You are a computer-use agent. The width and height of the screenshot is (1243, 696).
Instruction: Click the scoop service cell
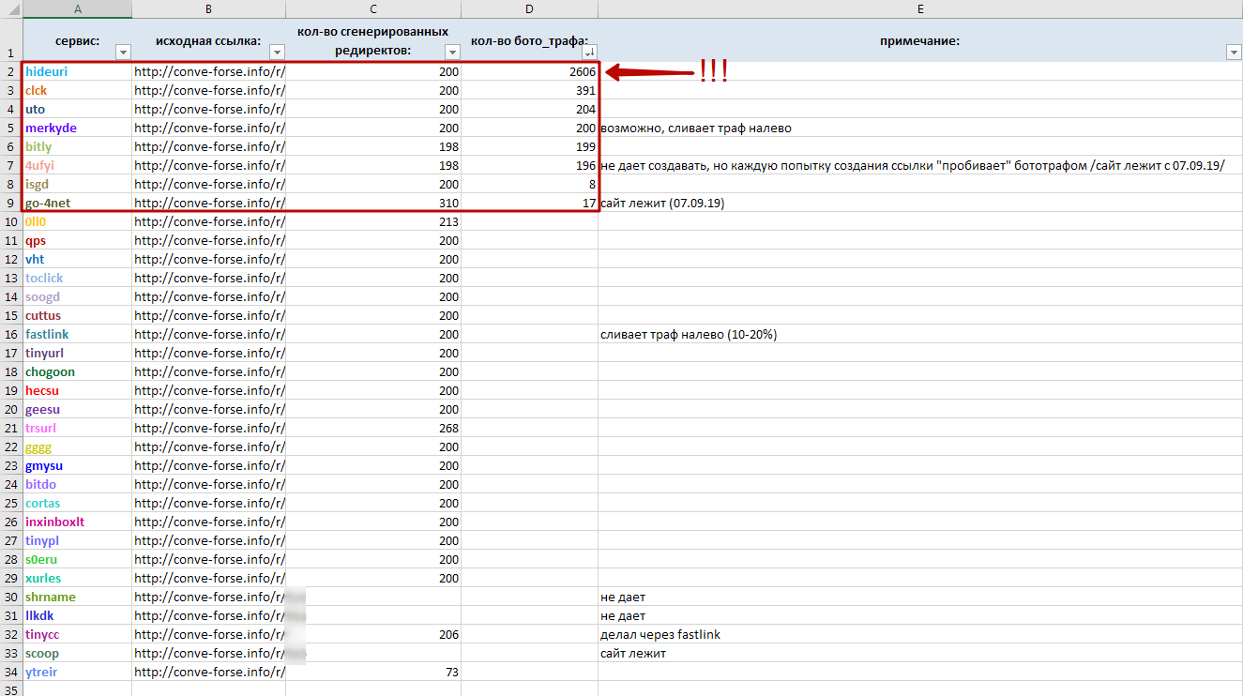tap(77, 653)
